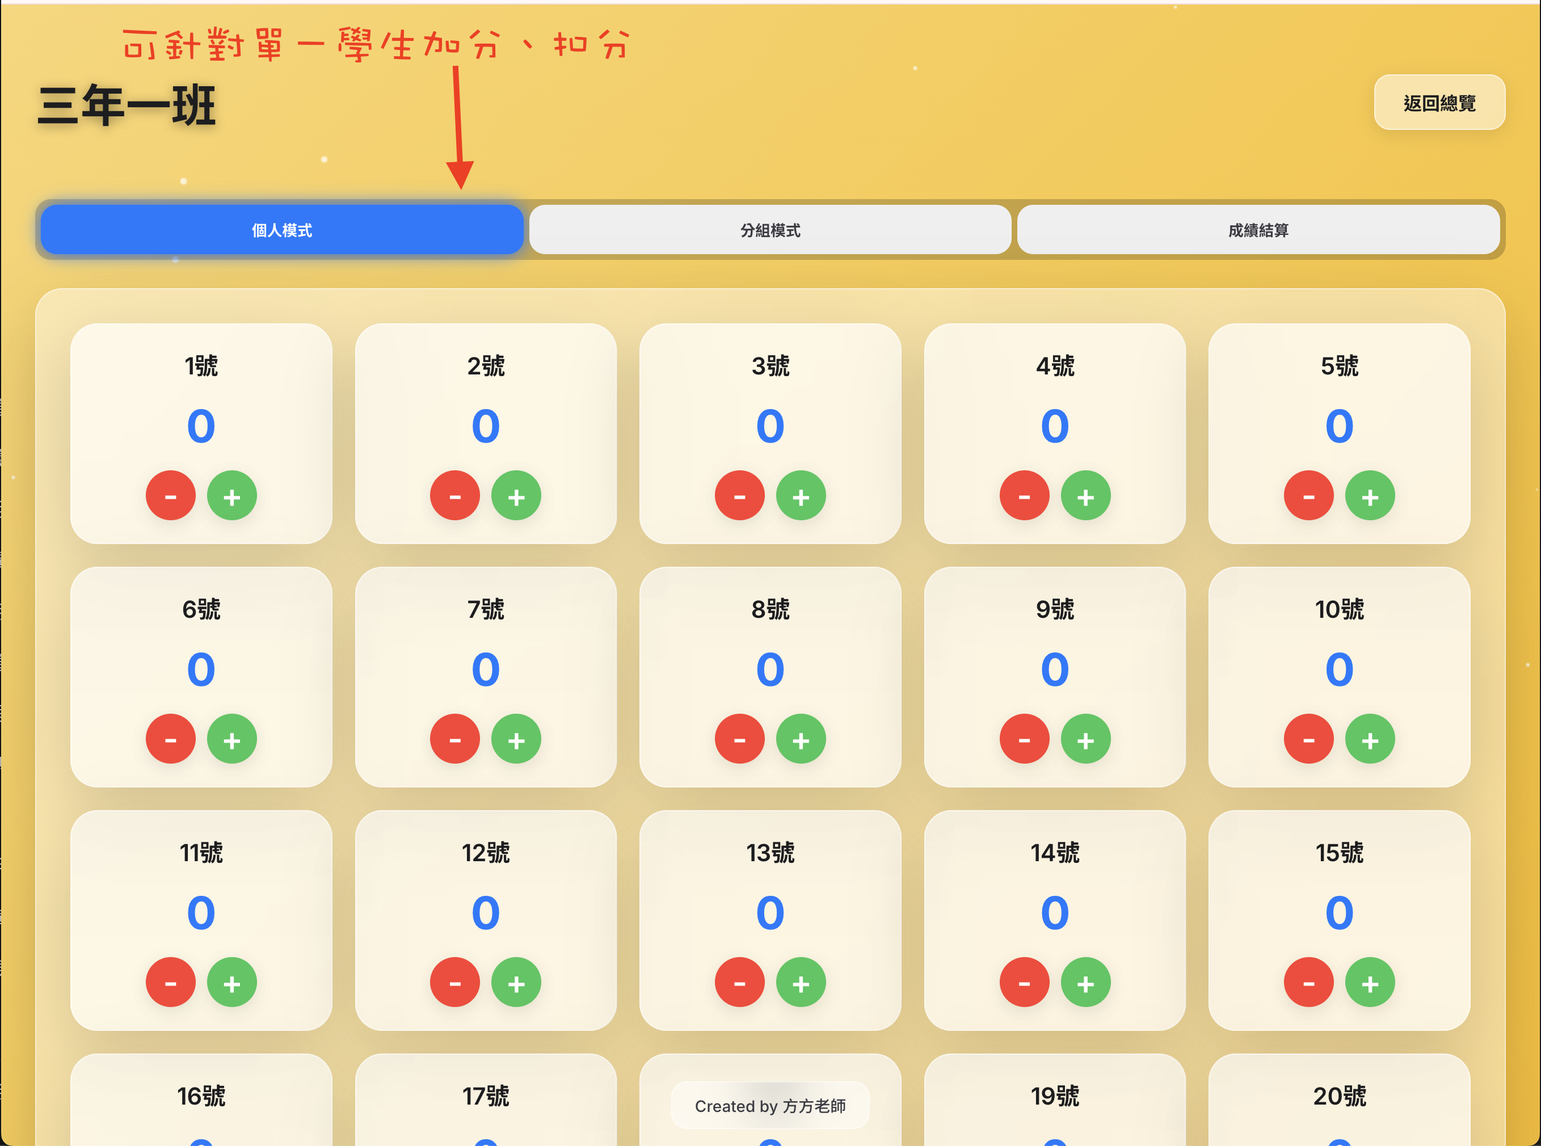Subtract a point from student 5號
This screenshot has height=1146, width=1541.
coord(1308,495)
